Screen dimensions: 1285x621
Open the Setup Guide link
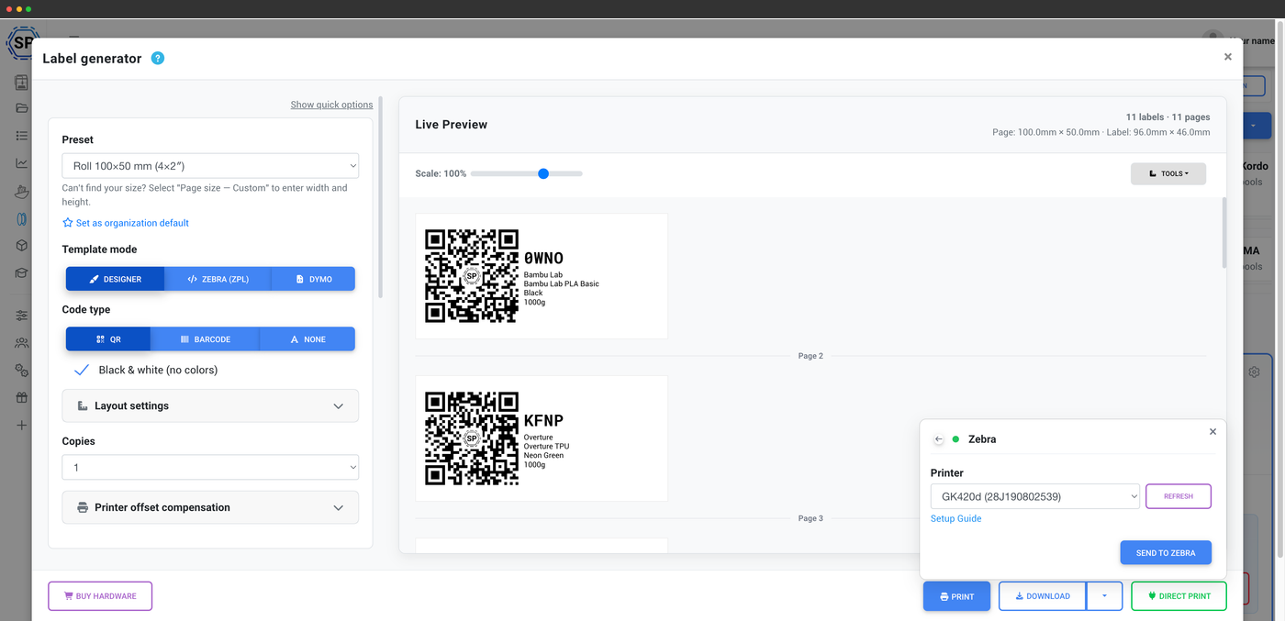click(955, 519)
